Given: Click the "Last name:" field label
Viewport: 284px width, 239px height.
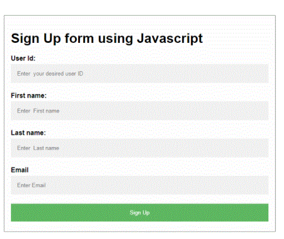Looking at the screenshot, I should (x=28, y=133).
